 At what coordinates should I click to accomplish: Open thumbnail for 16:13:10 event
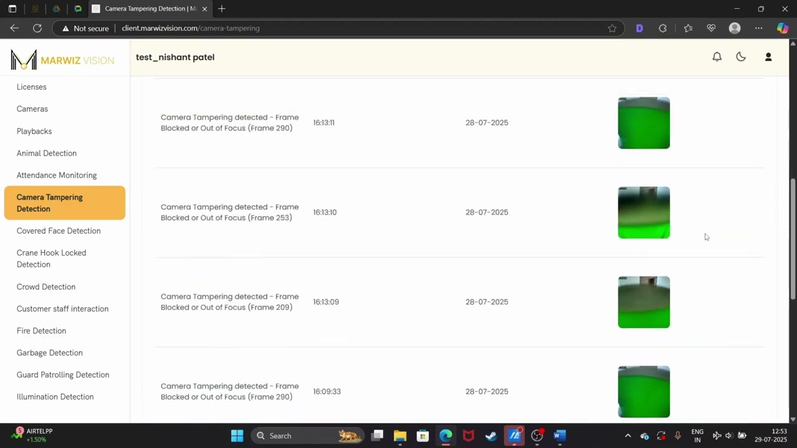coord(644,212)
